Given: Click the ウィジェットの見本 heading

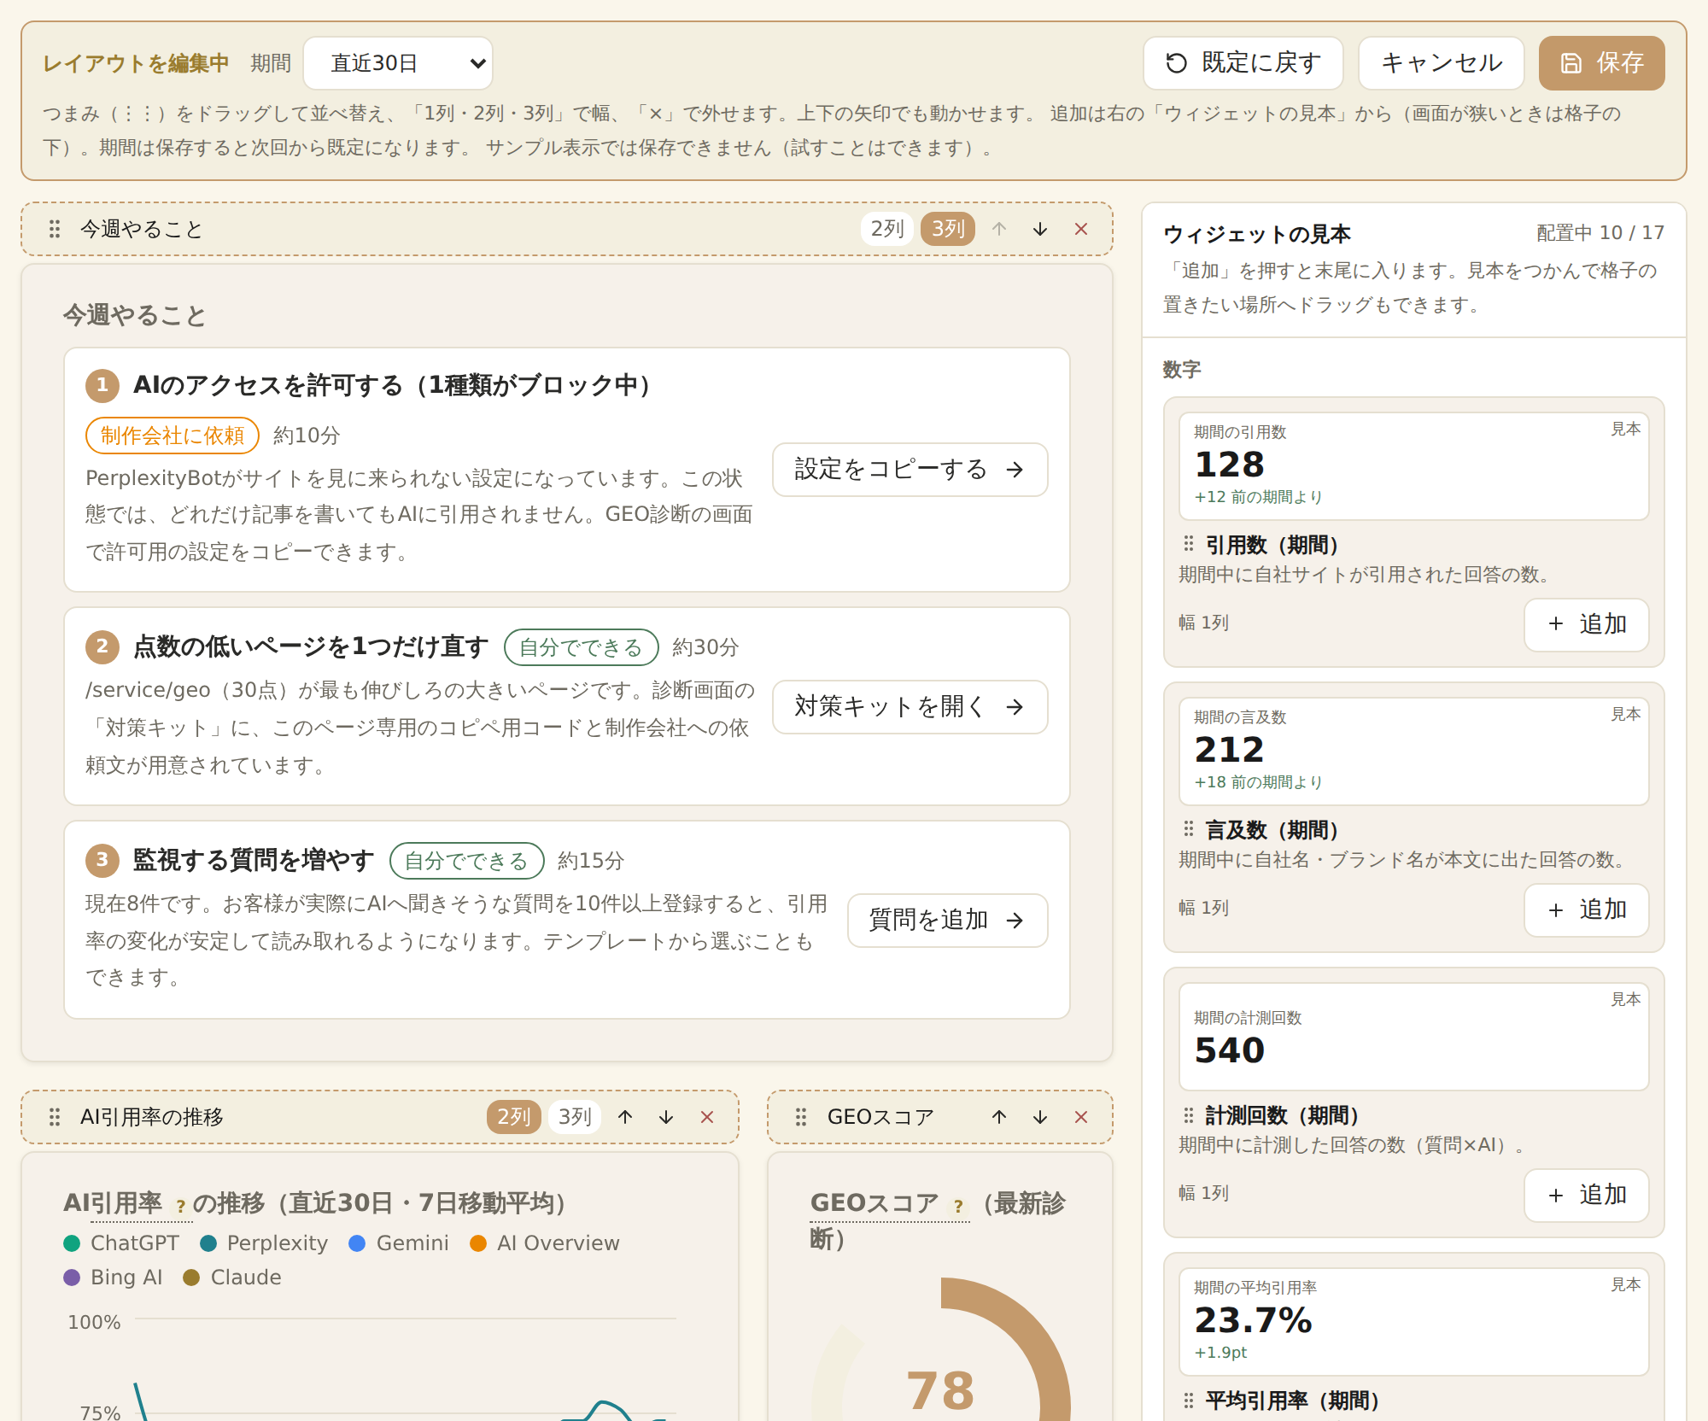Looking at the screenshot, I should [1257, 234].
